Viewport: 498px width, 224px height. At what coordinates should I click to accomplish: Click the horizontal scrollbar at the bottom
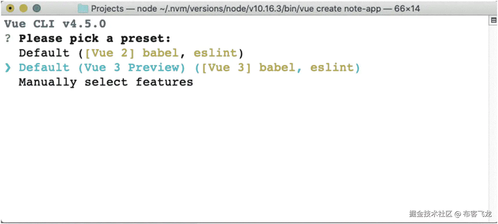pos(249,222)
